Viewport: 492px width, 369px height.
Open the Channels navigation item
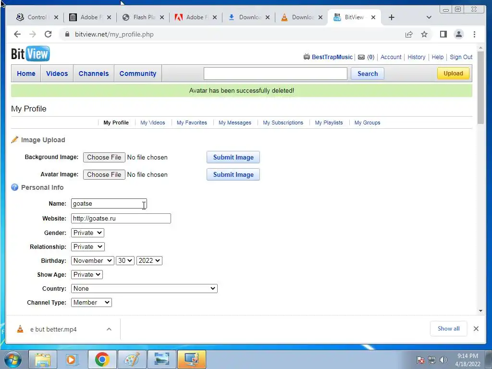click(x=94, y=74)
